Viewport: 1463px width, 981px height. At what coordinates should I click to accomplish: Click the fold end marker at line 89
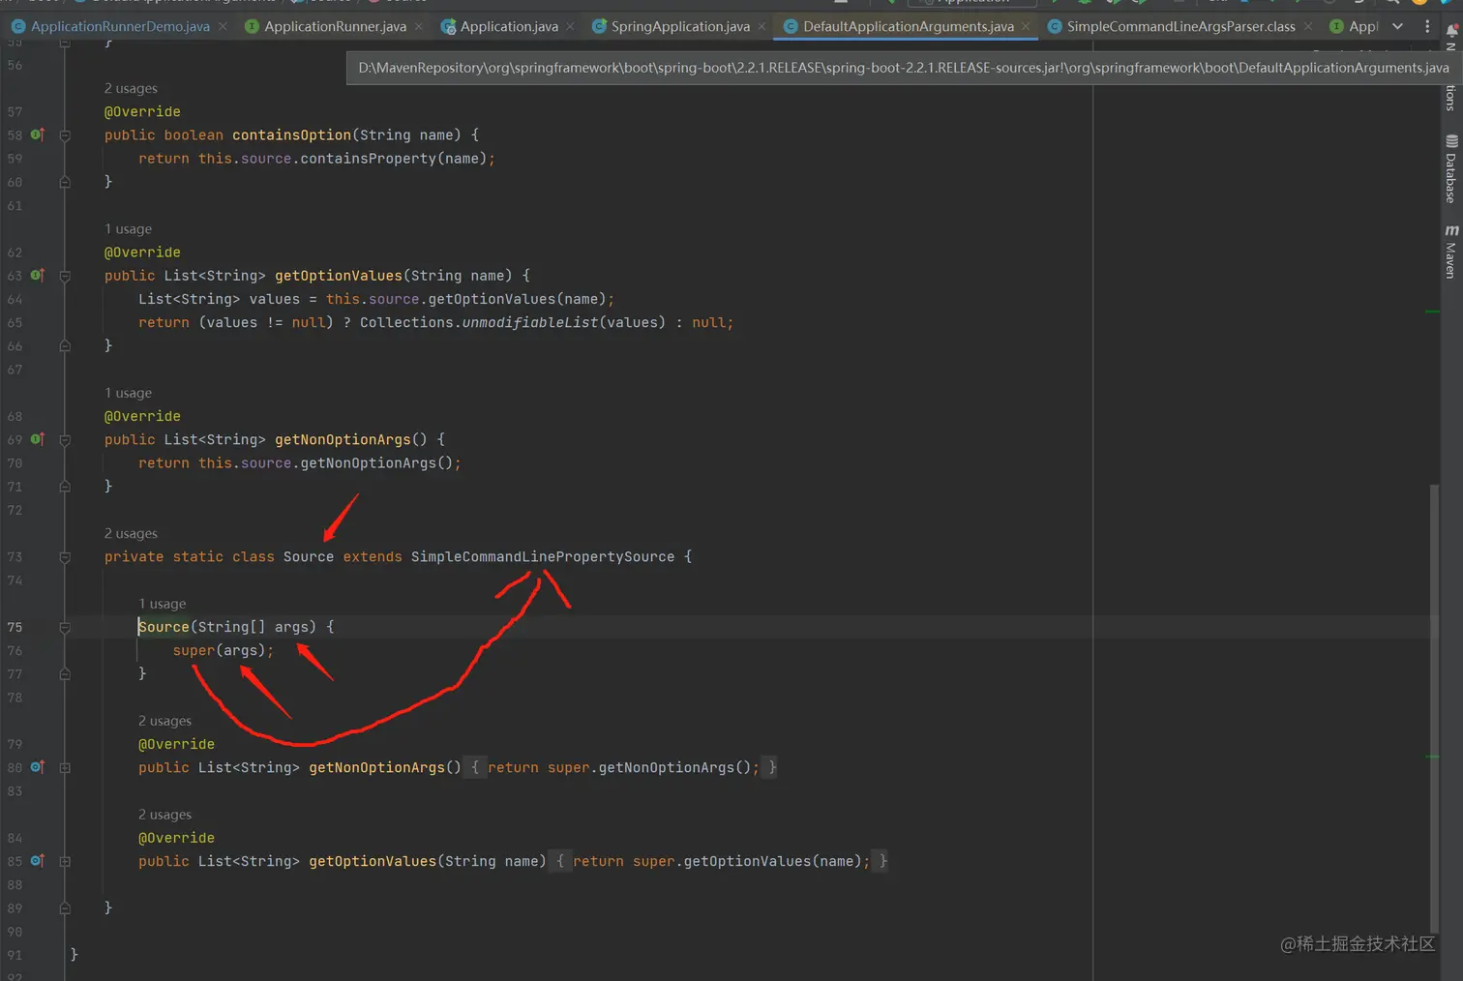click(x=65, y=908)
